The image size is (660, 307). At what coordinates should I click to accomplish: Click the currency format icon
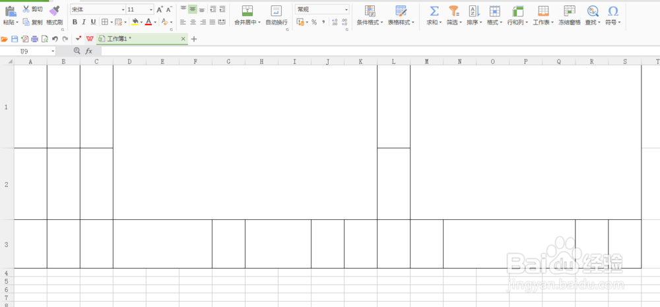[300, 22]
